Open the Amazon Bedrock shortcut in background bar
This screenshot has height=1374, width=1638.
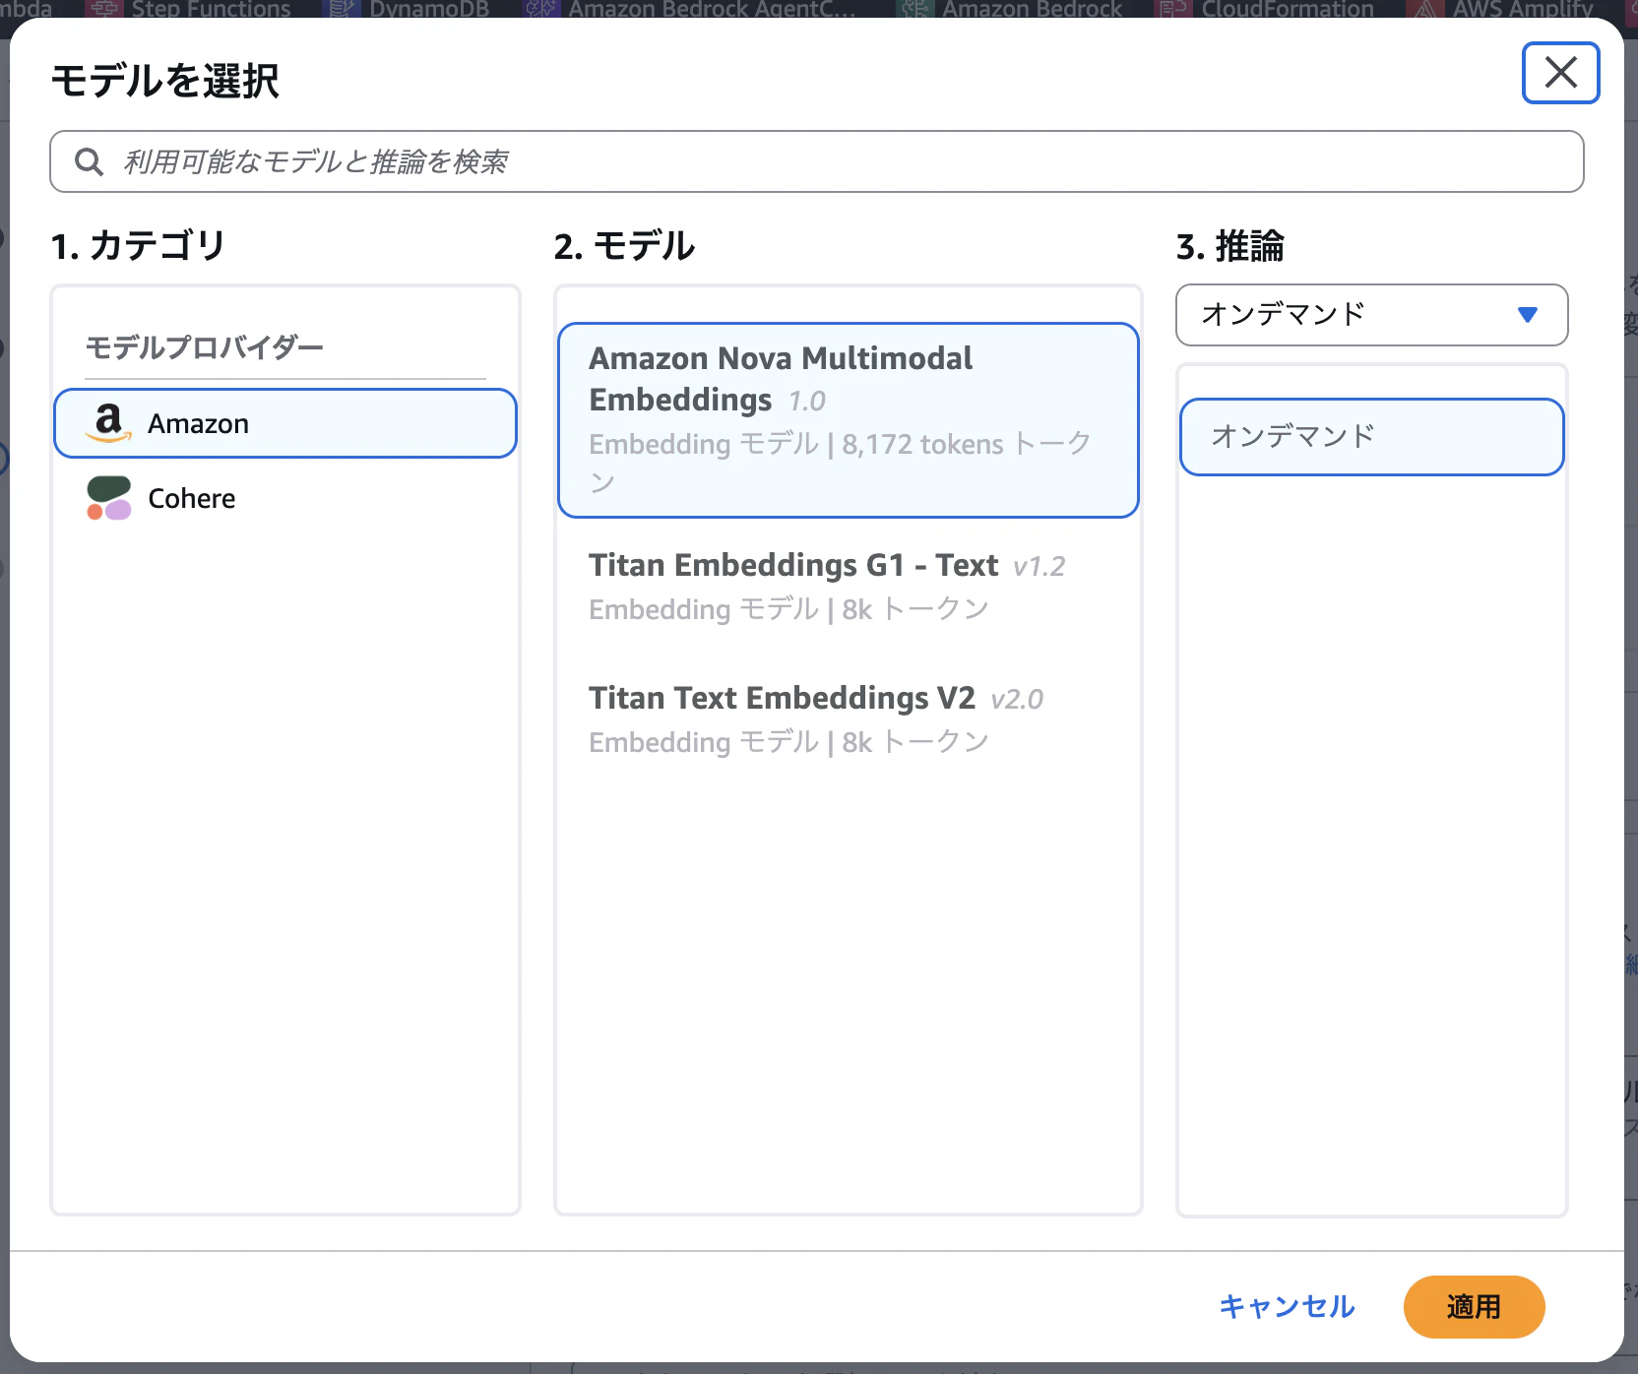[x=1012, y=10]
